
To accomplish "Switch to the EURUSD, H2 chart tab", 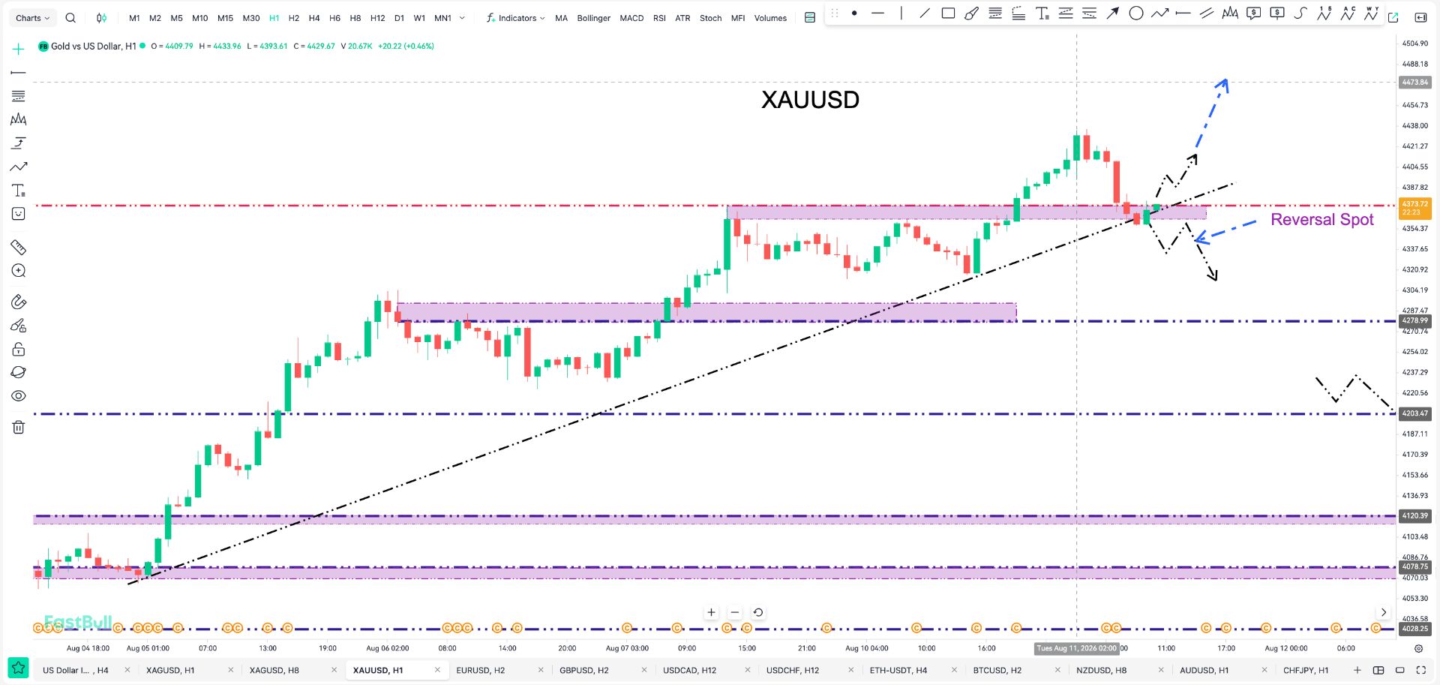I will (x=481, y=670).
